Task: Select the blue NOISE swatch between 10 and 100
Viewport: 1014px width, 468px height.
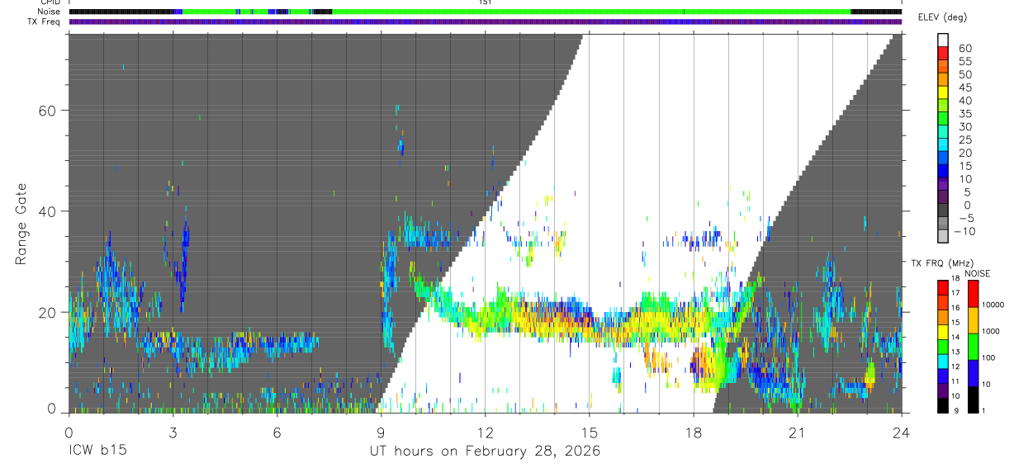Action: pyautogui.click(x=974, y=372)
